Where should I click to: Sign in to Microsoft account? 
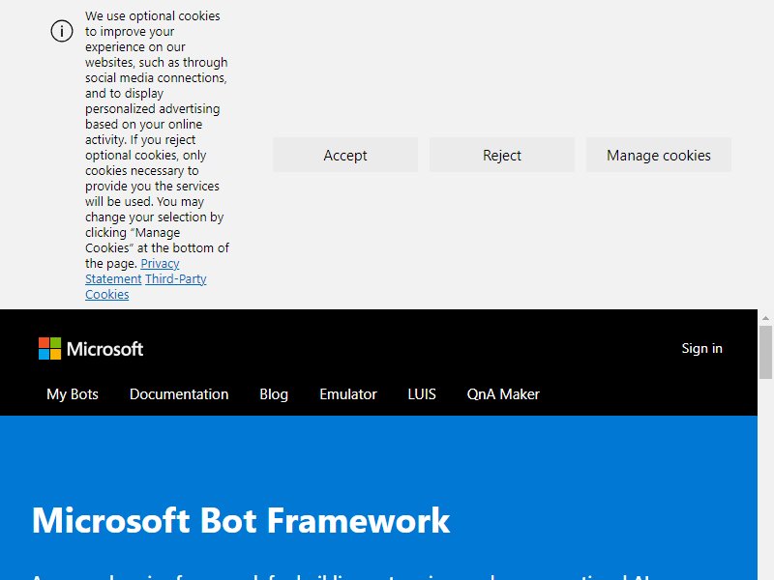[x=701, y=348]
